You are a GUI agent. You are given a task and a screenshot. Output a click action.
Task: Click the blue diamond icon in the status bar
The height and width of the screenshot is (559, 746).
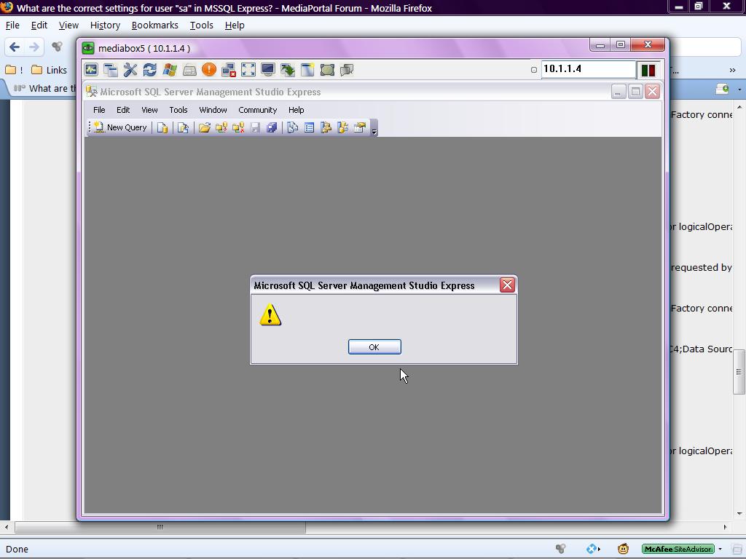point(592,549)
